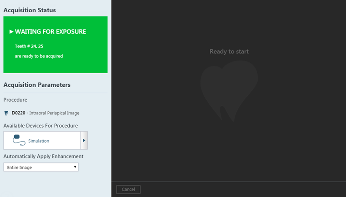346x197 pixels.
Task: Click the Acquisition Status heading
Action: (x=30, y=10)
